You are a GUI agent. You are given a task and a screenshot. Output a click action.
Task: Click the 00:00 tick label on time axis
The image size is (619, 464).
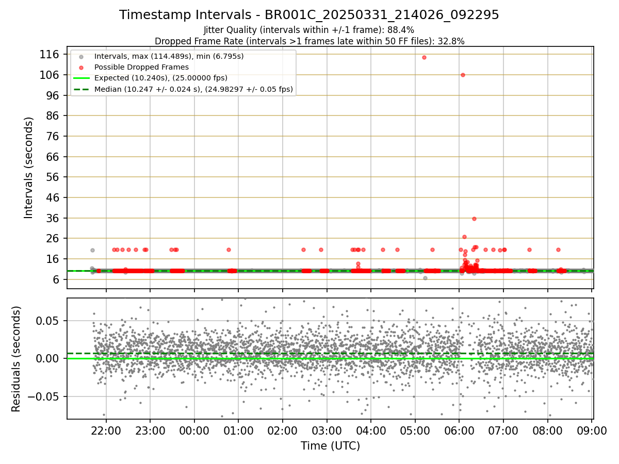click(194, 430)
